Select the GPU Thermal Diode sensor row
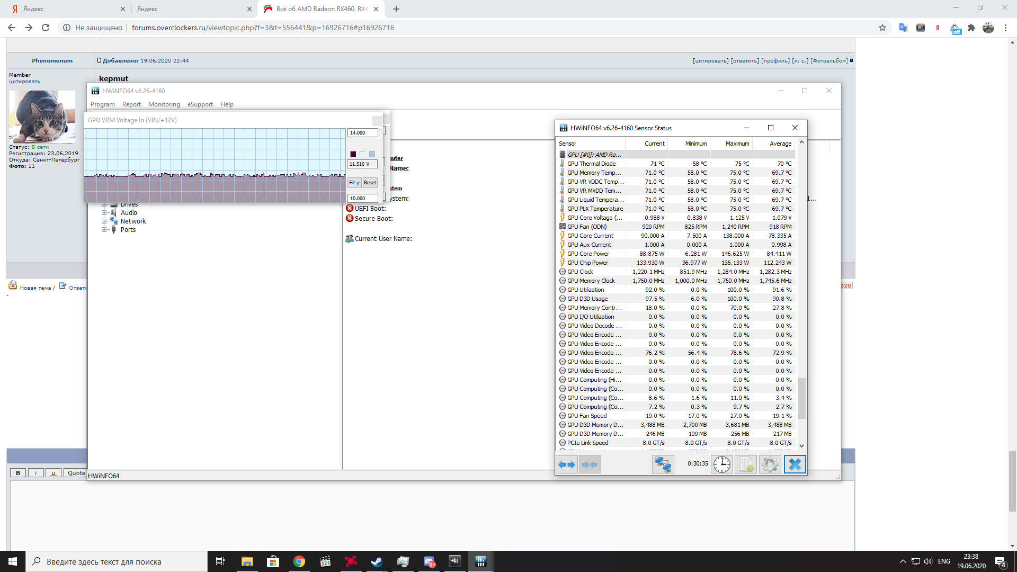Screen dimensions: 1017x572 (x=591, y=164)
